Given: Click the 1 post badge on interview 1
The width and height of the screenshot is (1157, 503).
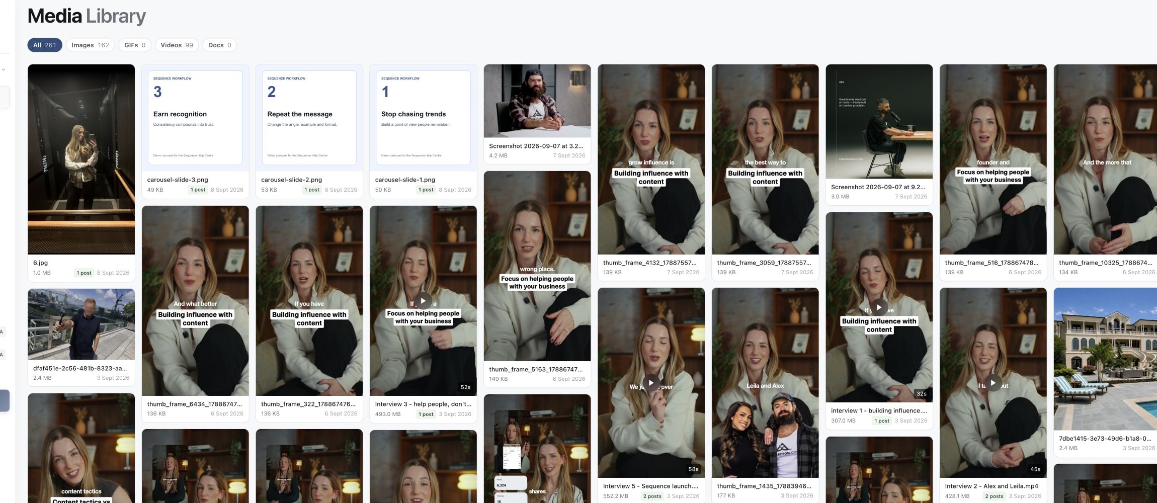Looking at the screenshot, I should point(882,421).
